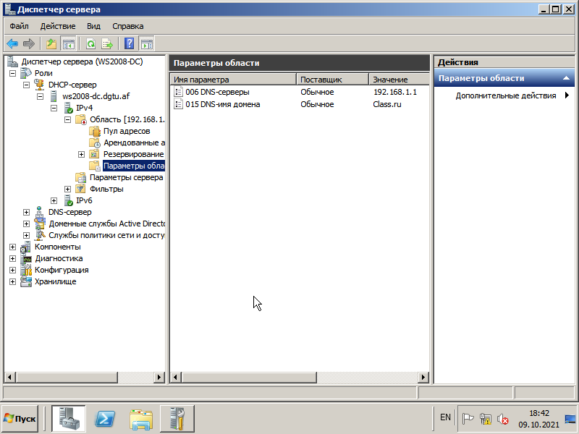Collapse the ws2008-dc.dgtu.af node
The height and width of the screenshot is (434, 579).
click(x=41, y=96)
